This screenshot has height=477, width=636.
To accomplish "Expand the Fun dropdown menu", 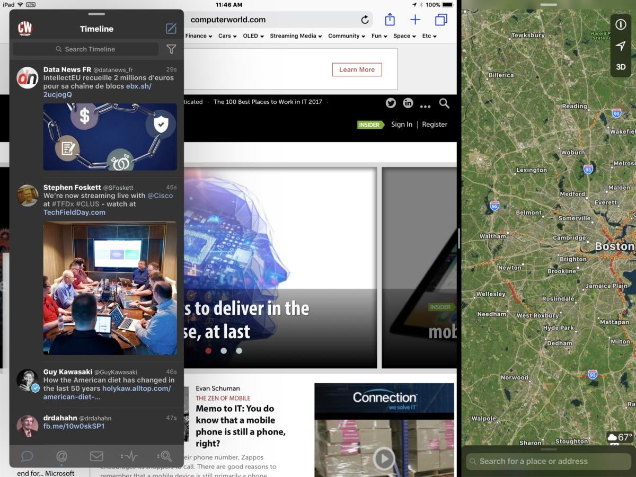I will tap(379, 36).
